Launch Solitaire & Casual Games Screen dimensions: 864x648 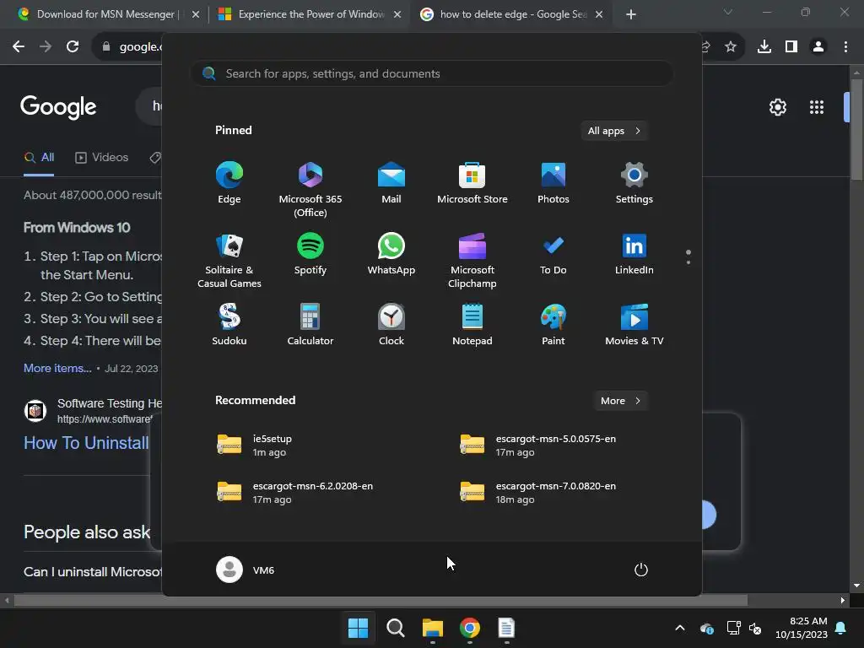pyautogui.click(x=229, y=261)
